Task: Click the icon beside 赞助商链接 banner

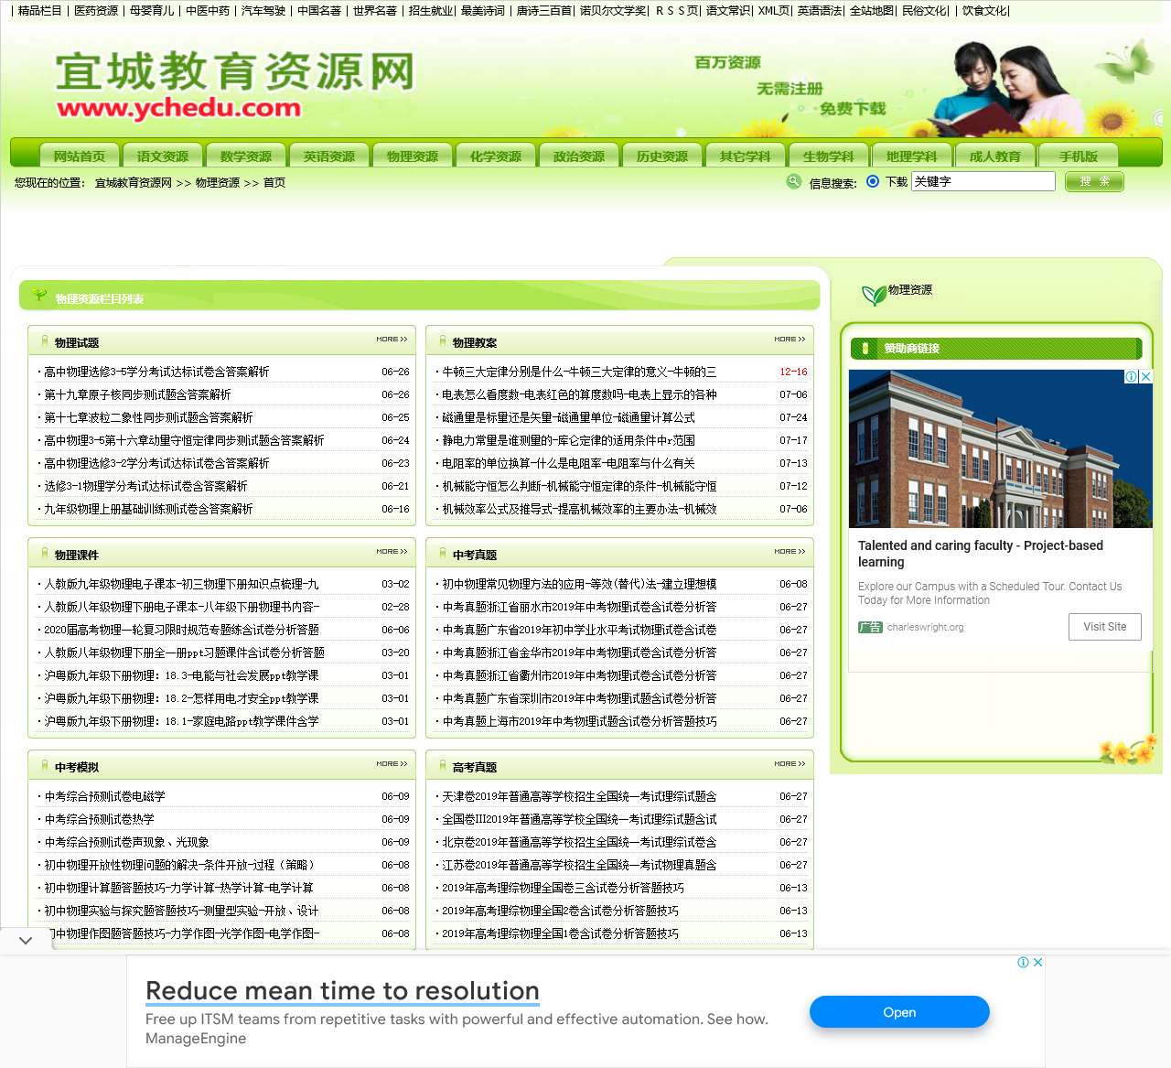Action: (865, 348)
